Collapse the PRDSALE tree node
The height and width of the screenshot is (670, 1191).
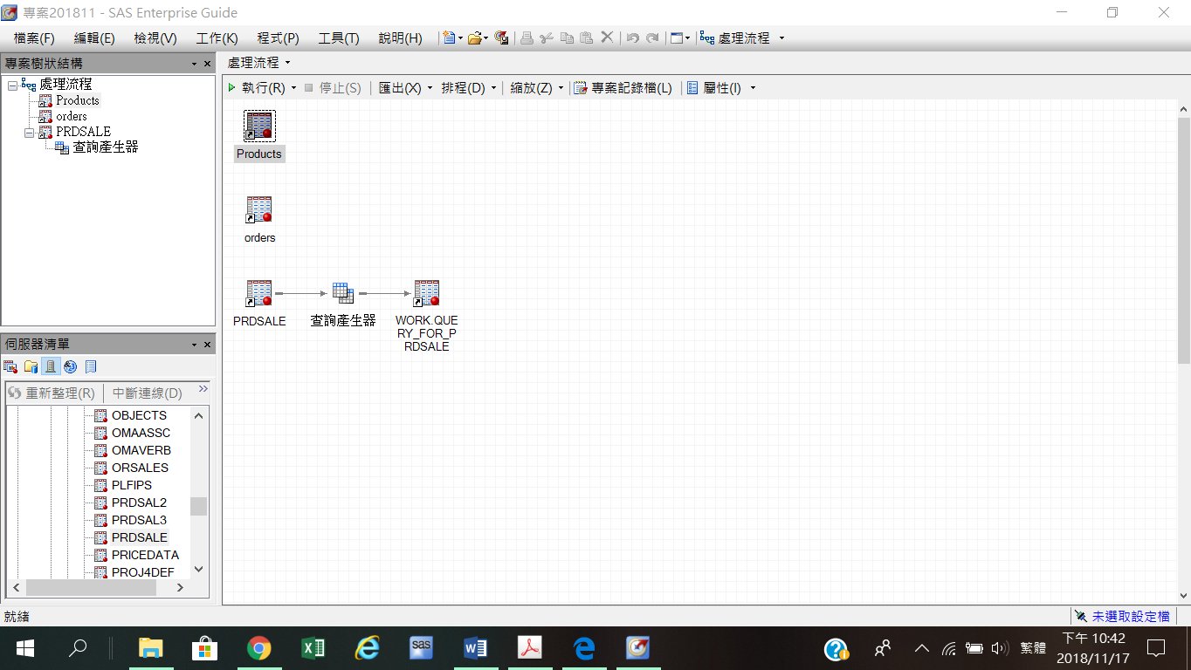tap(29, 132)
